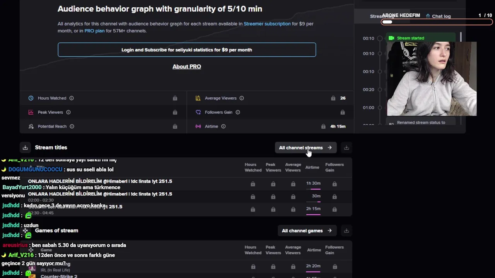Click the Chat log double-chevron icon
The image size is (495, 278).
[x=428, y=16]
